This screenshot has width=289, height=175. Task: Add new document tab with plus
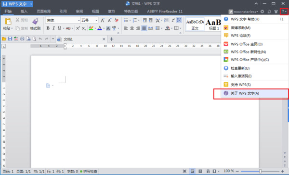coord(112,39)
